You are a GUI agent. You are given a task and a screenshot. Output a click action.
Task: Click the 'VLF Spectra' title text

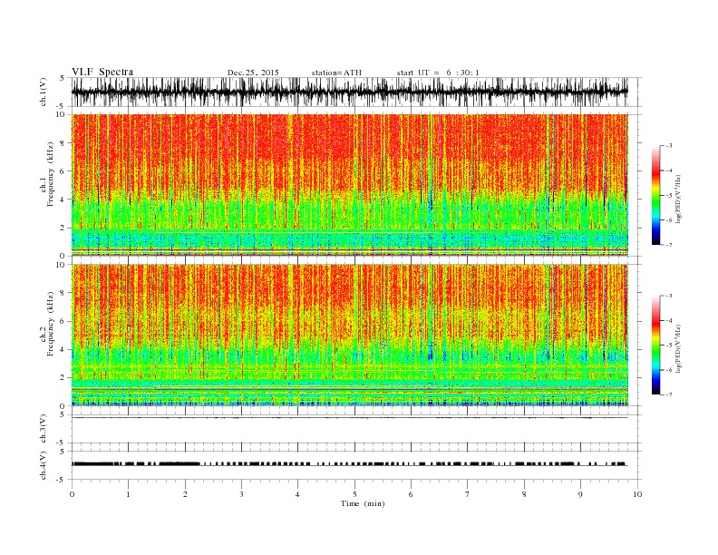[x=102, y=72]
